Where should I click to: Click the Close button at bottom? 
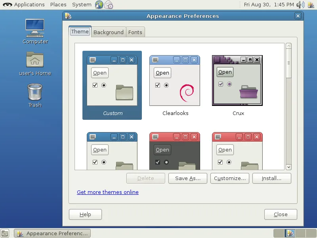tap(281, 214)
